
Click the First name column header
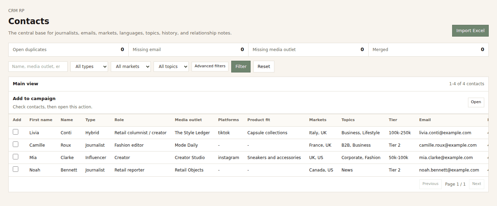click(41, 120)
